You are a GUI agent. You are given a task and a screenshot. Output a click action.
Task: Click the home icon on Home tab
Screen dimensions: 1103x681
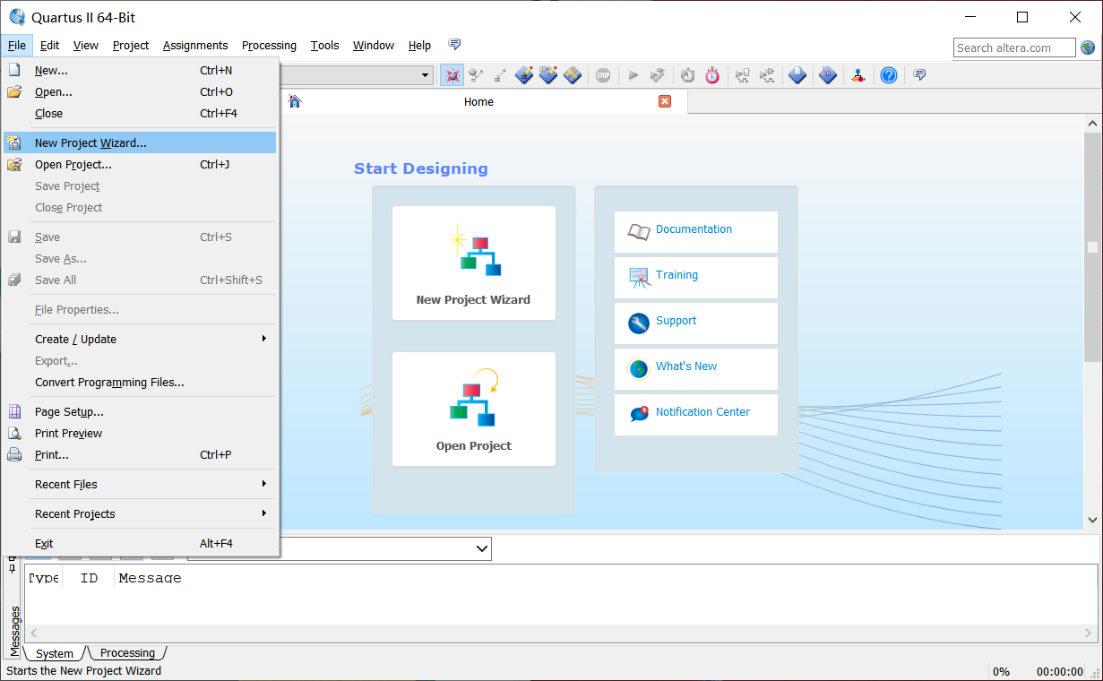point(295,101)
